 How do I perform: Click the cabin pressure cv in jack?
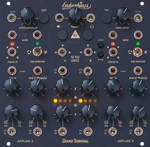(12, 18)
